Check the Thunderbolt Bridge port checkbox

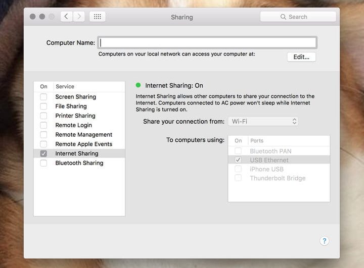(x=238, y=178)
